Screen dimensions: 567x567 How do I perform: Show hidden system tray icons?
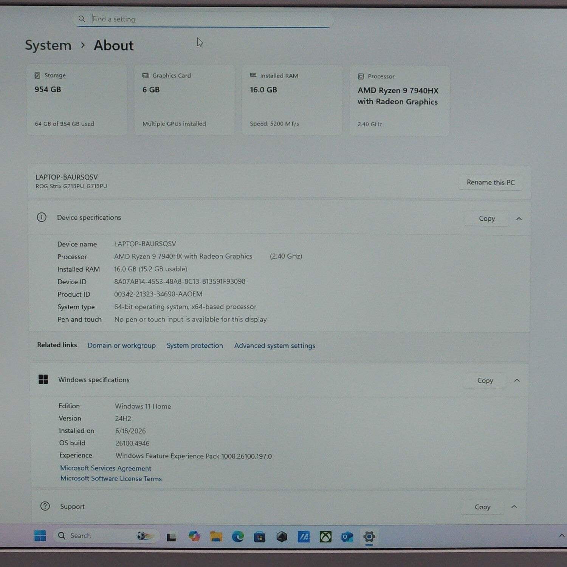point(561,536)
